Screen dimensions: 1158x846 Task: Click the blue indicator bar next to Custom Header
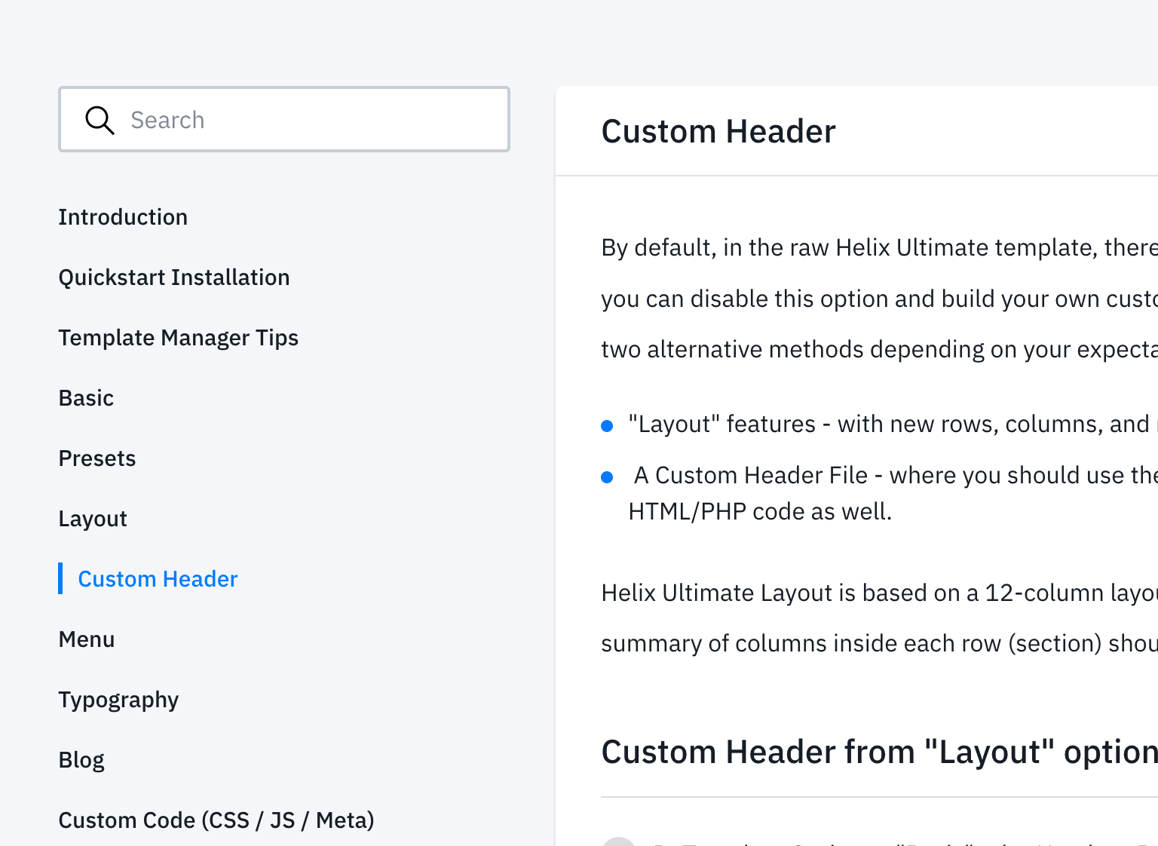[61, 578]
